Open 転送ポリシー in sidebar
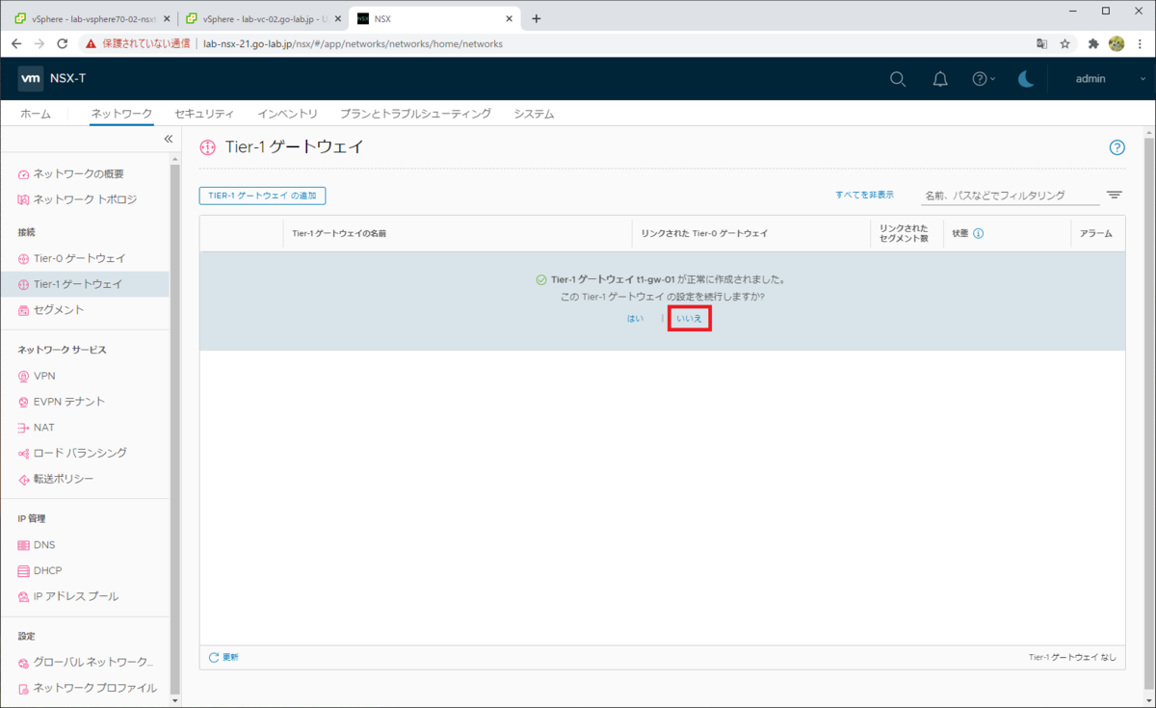Screen dimensions: 1156x708 [56, 479]
